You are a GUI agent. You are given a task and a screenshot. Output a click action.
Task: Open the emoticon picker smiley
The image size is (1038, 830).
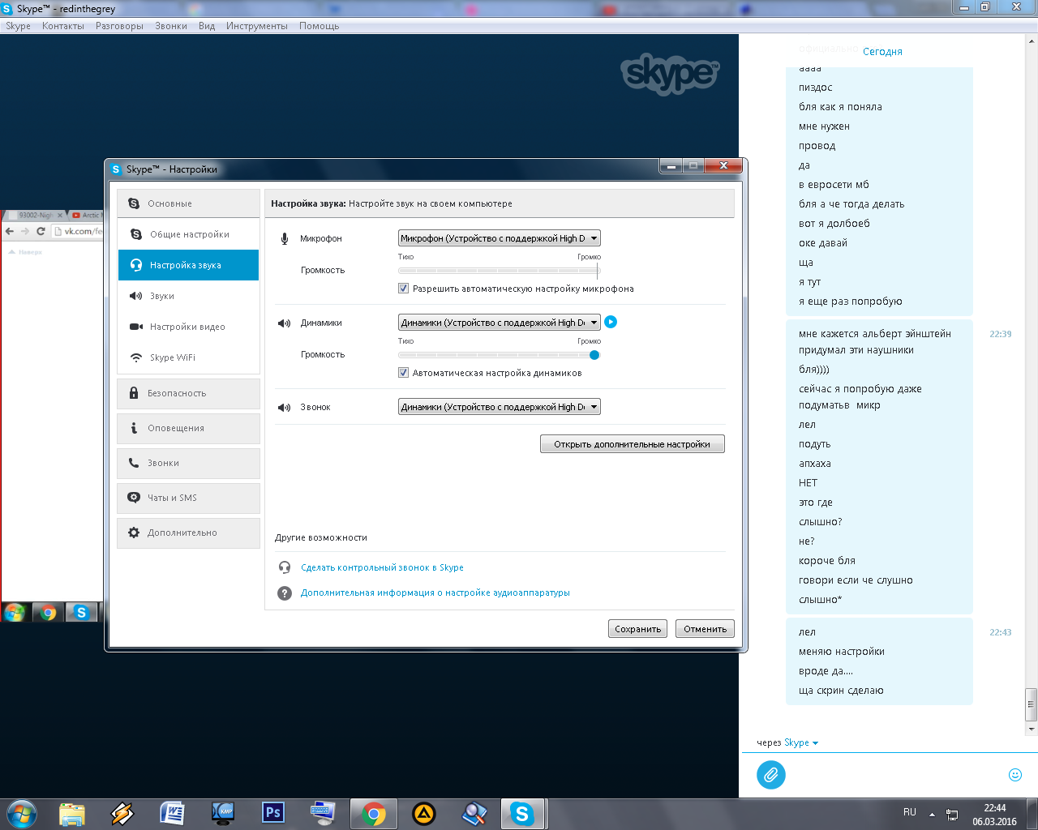point(1014,774)
